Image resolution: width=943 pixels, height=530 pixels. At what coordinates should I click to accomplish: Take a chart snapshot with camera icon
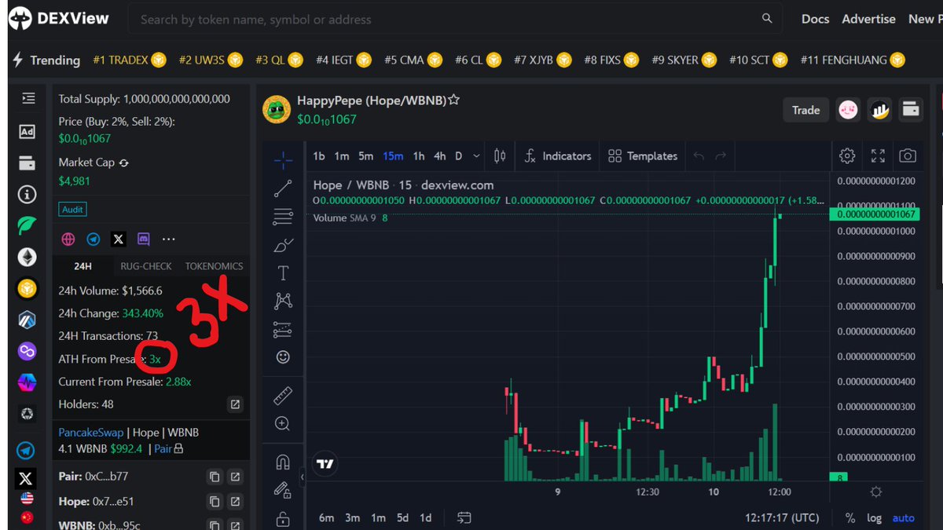point(908,155)
